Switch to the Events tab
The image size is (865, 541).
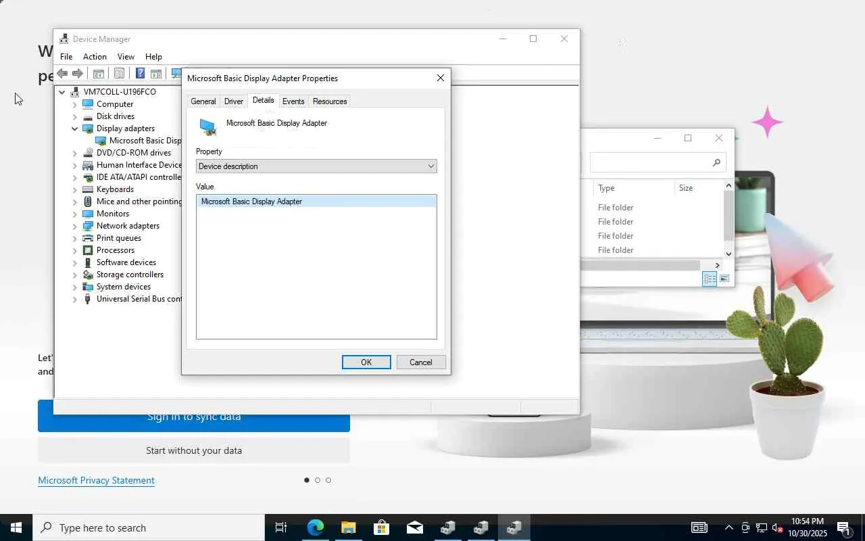click(x=293, y=101)
